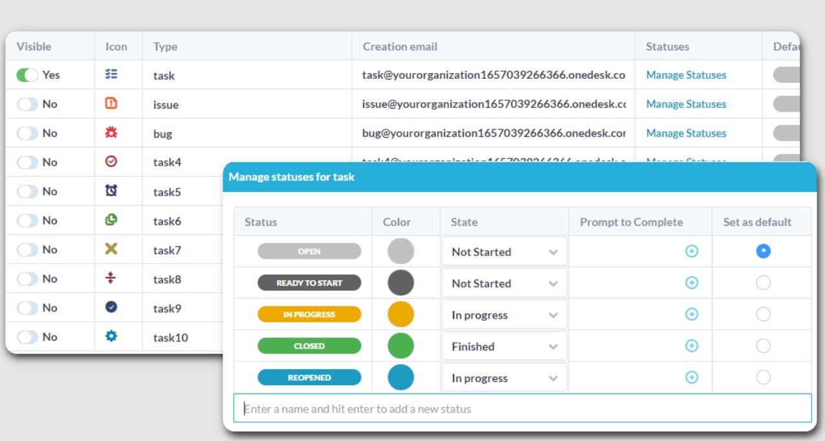Click the Creation email column header

click(x=400, y=47)
